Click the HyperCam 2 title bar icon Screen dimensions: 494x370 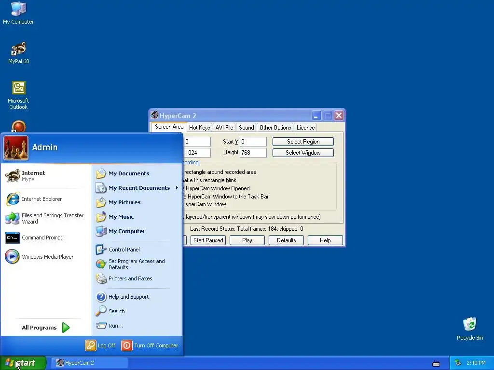point(154,115)
